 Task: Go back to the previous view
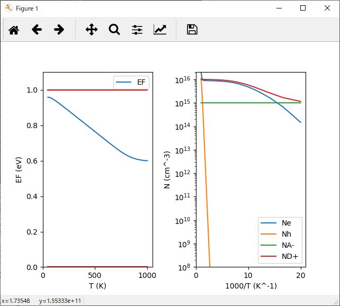click(x=37, y=30)
